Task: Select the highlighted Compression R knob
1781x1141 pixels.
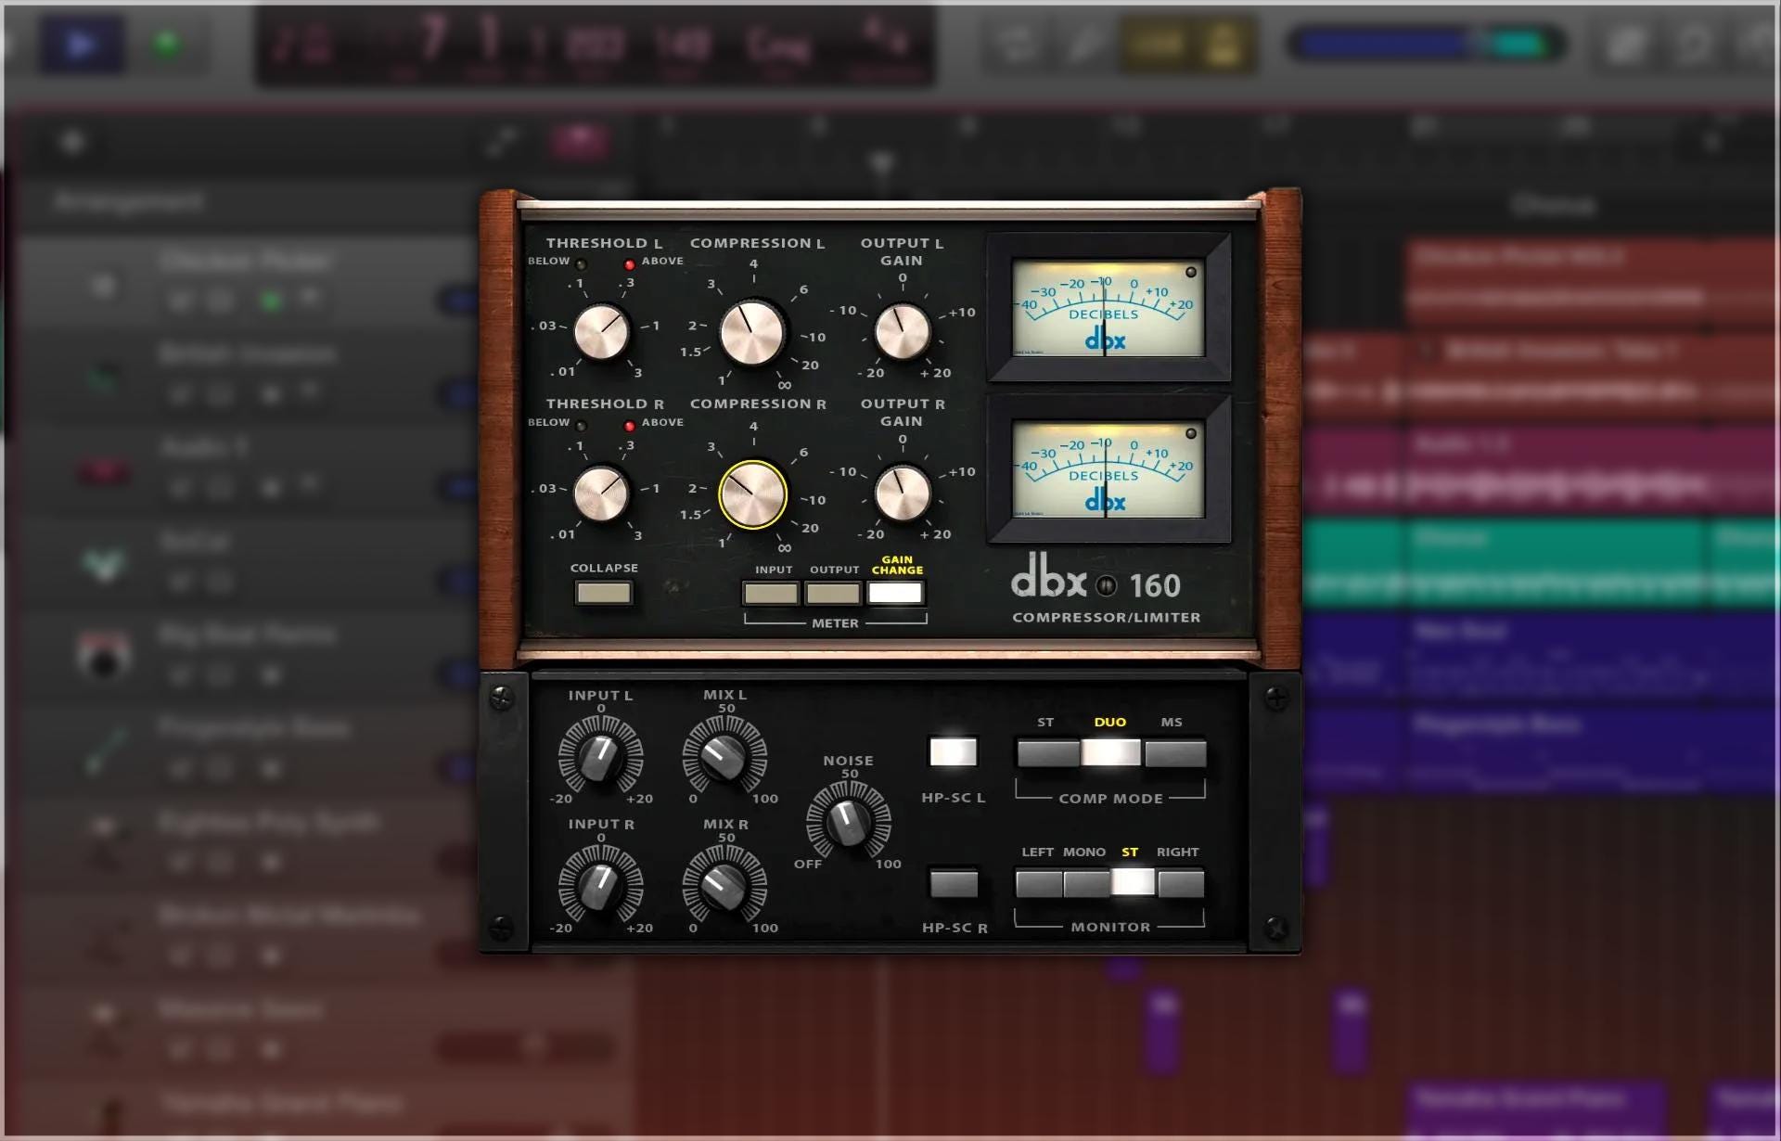Action: pyautogui.click(x=752, y=494)
